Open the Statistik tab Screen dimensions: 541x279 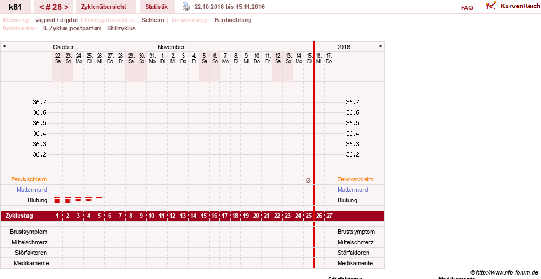[x=156, y=7]
